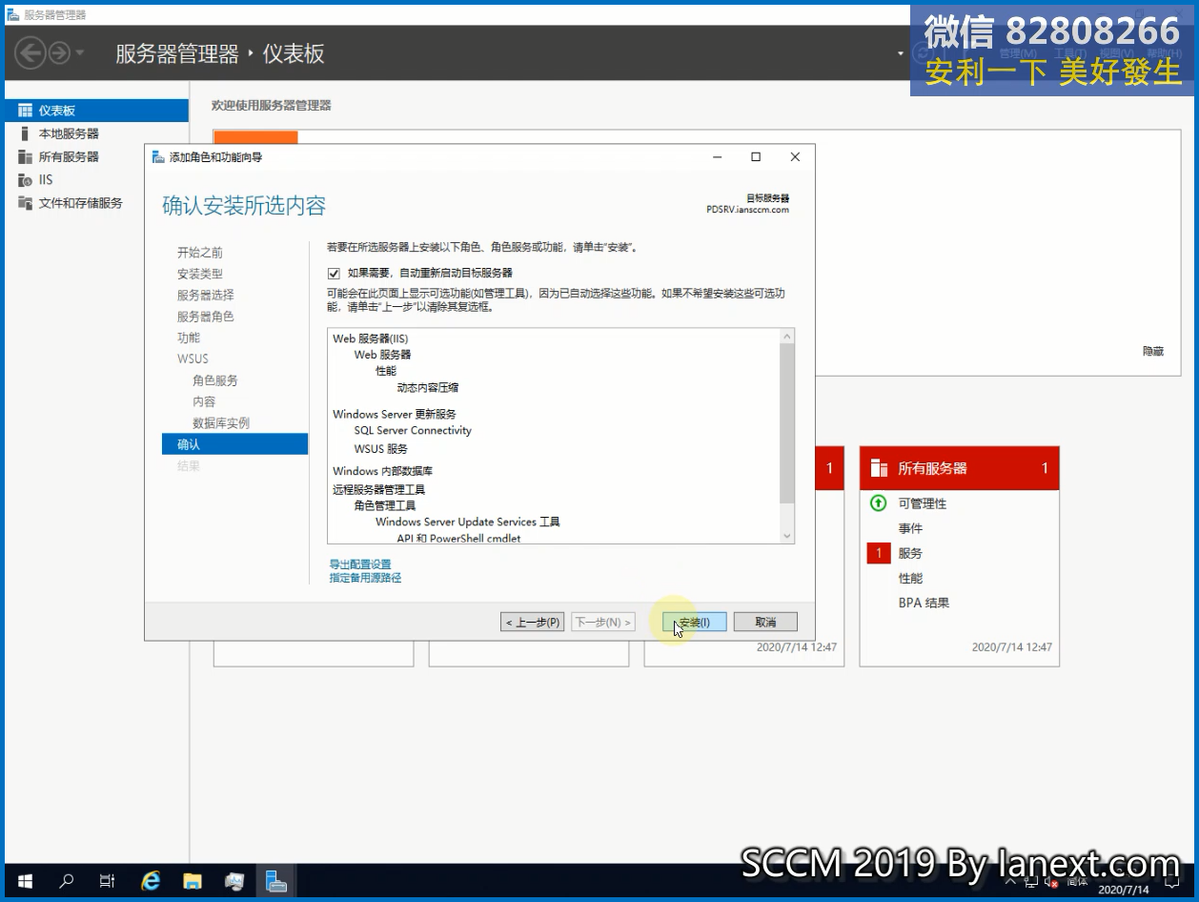This screenshot has width=1199, height=902.
Task: Click 动态内容压缩 entry in the list
Action: [428, 388]
